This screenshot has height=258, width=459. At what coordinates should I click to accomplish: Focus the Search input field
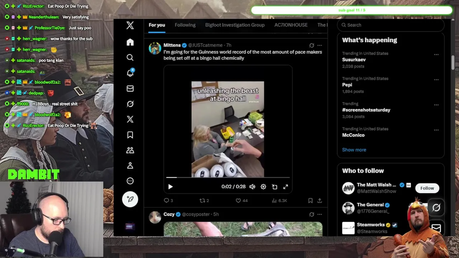pyautogui.click(x=391, y=25)
